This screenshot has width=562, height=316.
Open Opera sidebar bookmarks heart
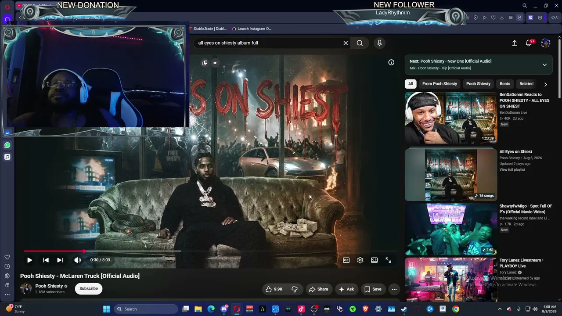coord(7,257)
